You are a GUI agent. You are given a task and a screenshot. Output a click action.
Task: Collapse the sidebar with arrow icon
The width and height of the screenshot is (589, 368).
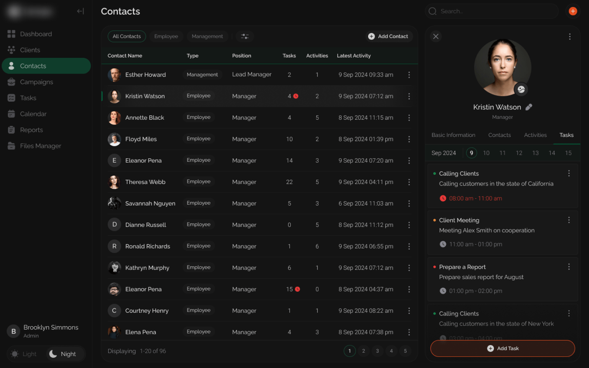coord(80,11)
